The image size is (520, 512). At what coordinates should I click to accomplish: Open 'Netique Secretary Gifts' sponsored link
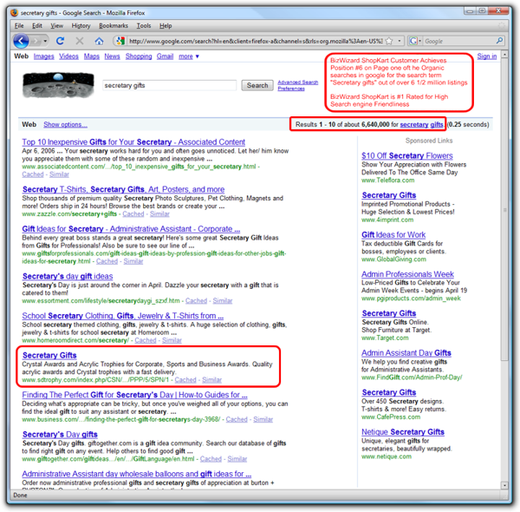(403, 432)
